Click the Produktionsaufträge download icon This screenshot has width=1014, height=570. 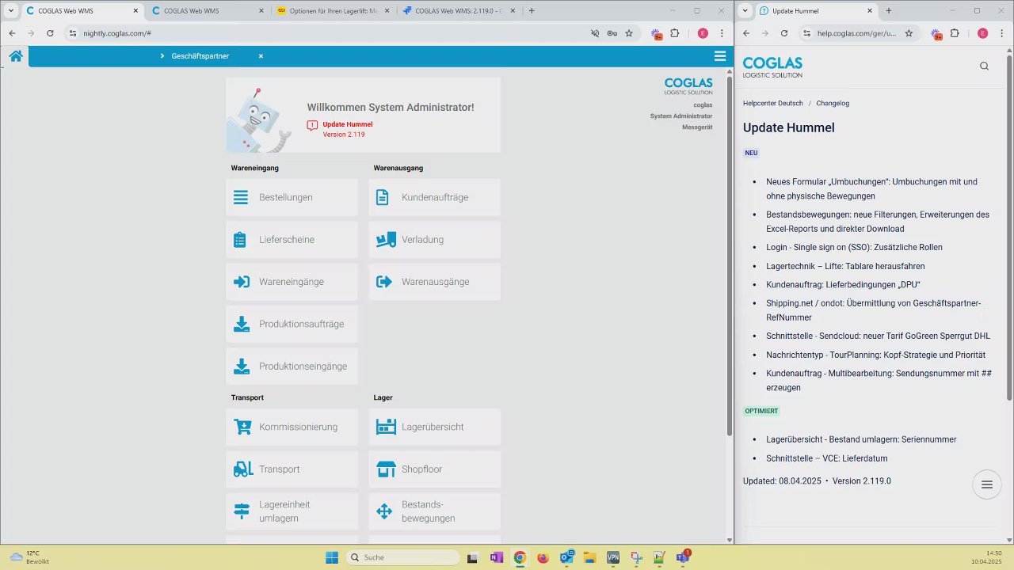(x=242, y=325)
